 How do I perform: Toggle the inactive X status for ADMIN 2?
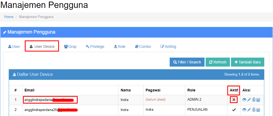point(234,100)
